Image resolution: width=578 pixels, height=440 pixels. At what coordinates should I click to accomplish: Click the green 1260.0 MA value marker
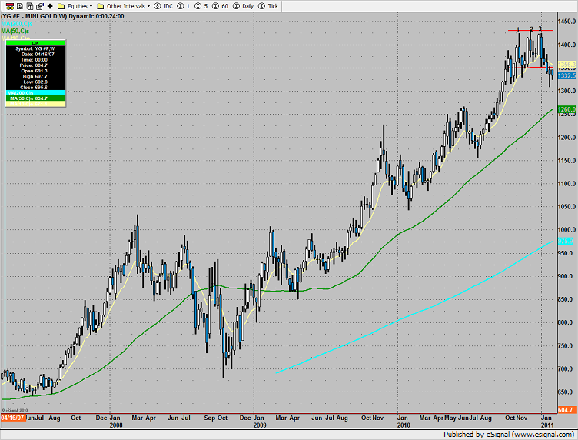pyautogui.click(x=566, y=109)
